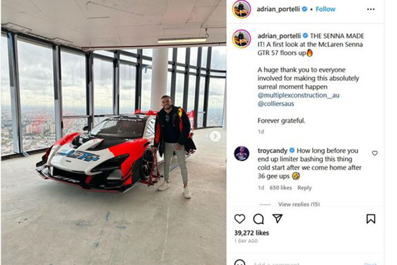Like troycandy's comment with small heart
Viewport: 397px width, 265px height.
[375, 153]
